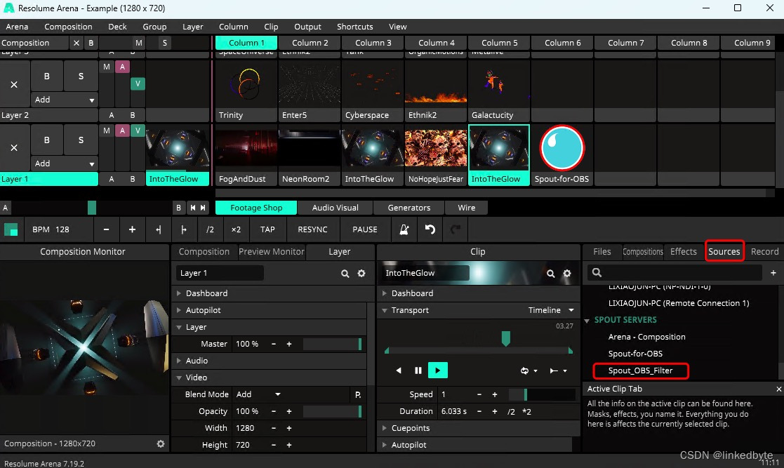This screenshot has height=468, width=784.
Task: Open the loop mode dropdown in transport
Action: coord(529,370)
